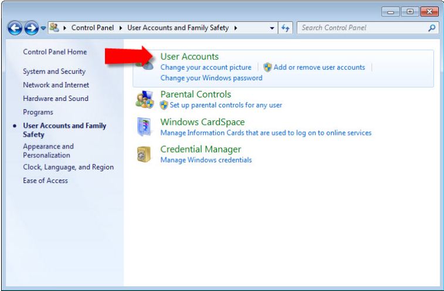Expand the arrow before Control Panel breadcrumb
Viewport: 444px width, 291px height.
(x=65, y=28)
